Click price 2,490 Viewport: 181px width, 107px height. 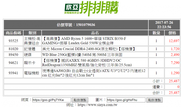[x=175, y=55]
